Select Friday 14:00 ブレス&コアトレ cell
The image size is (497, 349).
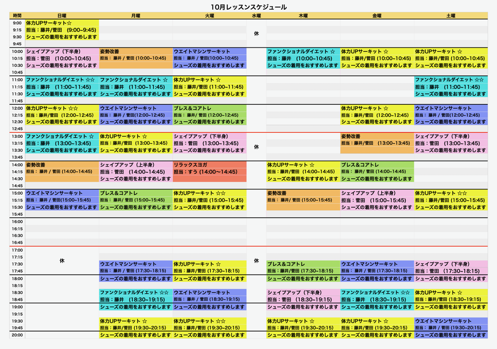(377, 165)
